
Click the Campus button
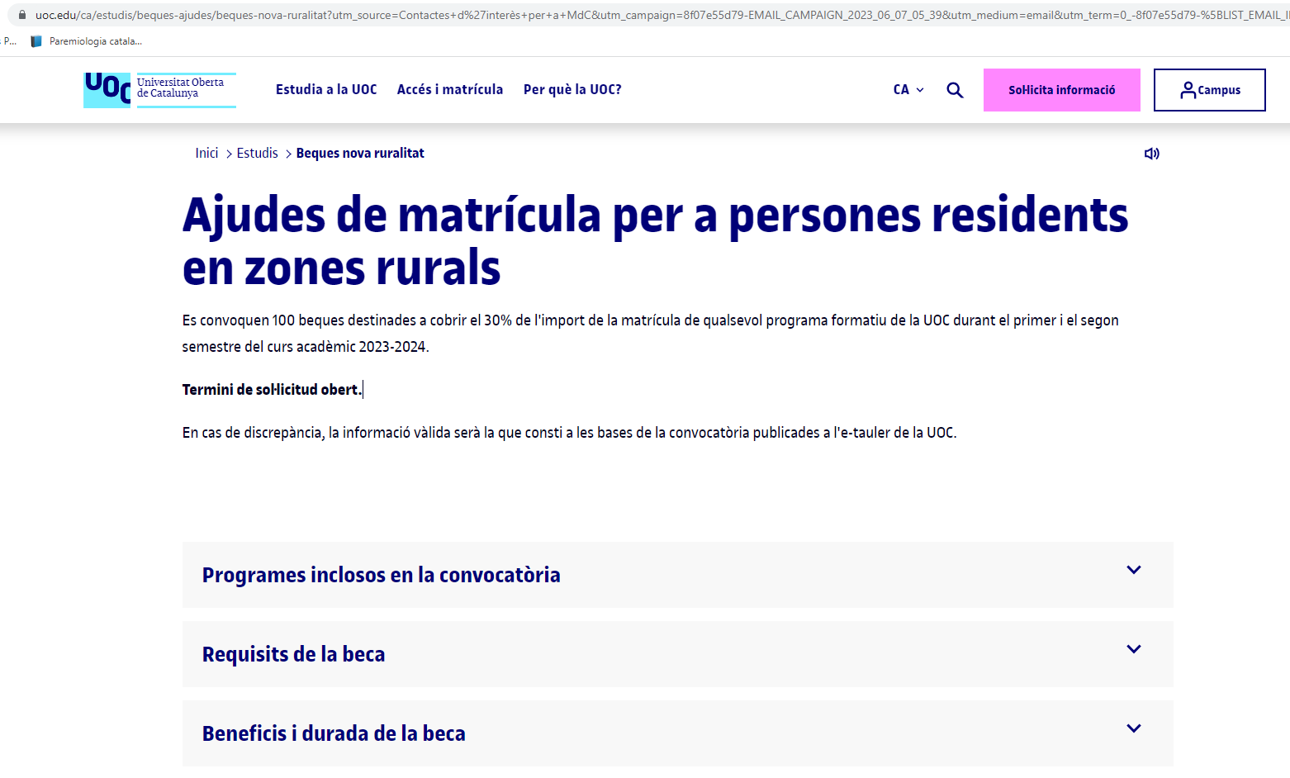pos(1209,90)
